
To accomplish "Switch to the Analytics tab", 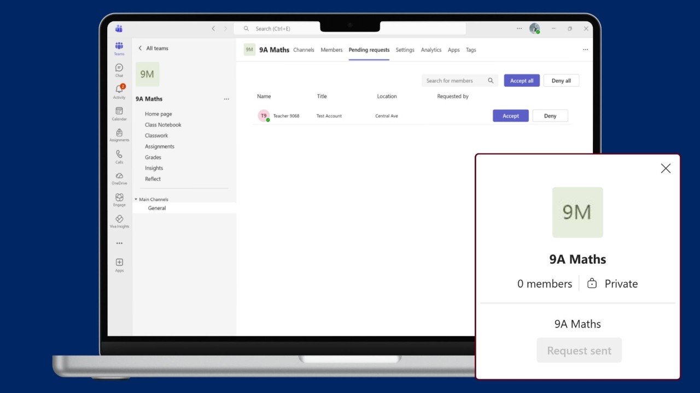I will click(x=431, y=50).
